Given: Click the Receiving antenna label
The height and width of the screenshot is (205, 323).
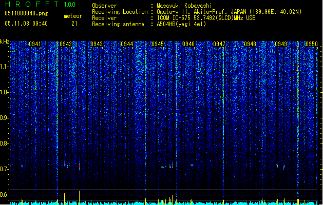Looking at the screenshot, I should point(118,24).
